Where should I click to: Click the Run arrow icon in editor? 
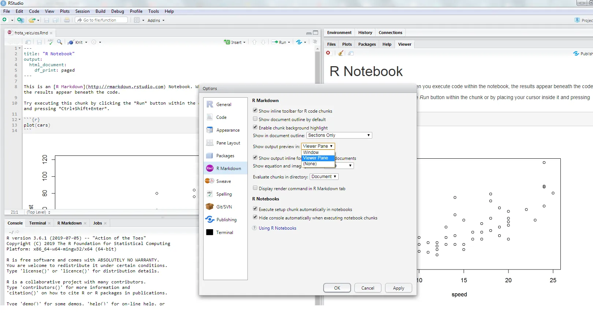tap(275, 42)
